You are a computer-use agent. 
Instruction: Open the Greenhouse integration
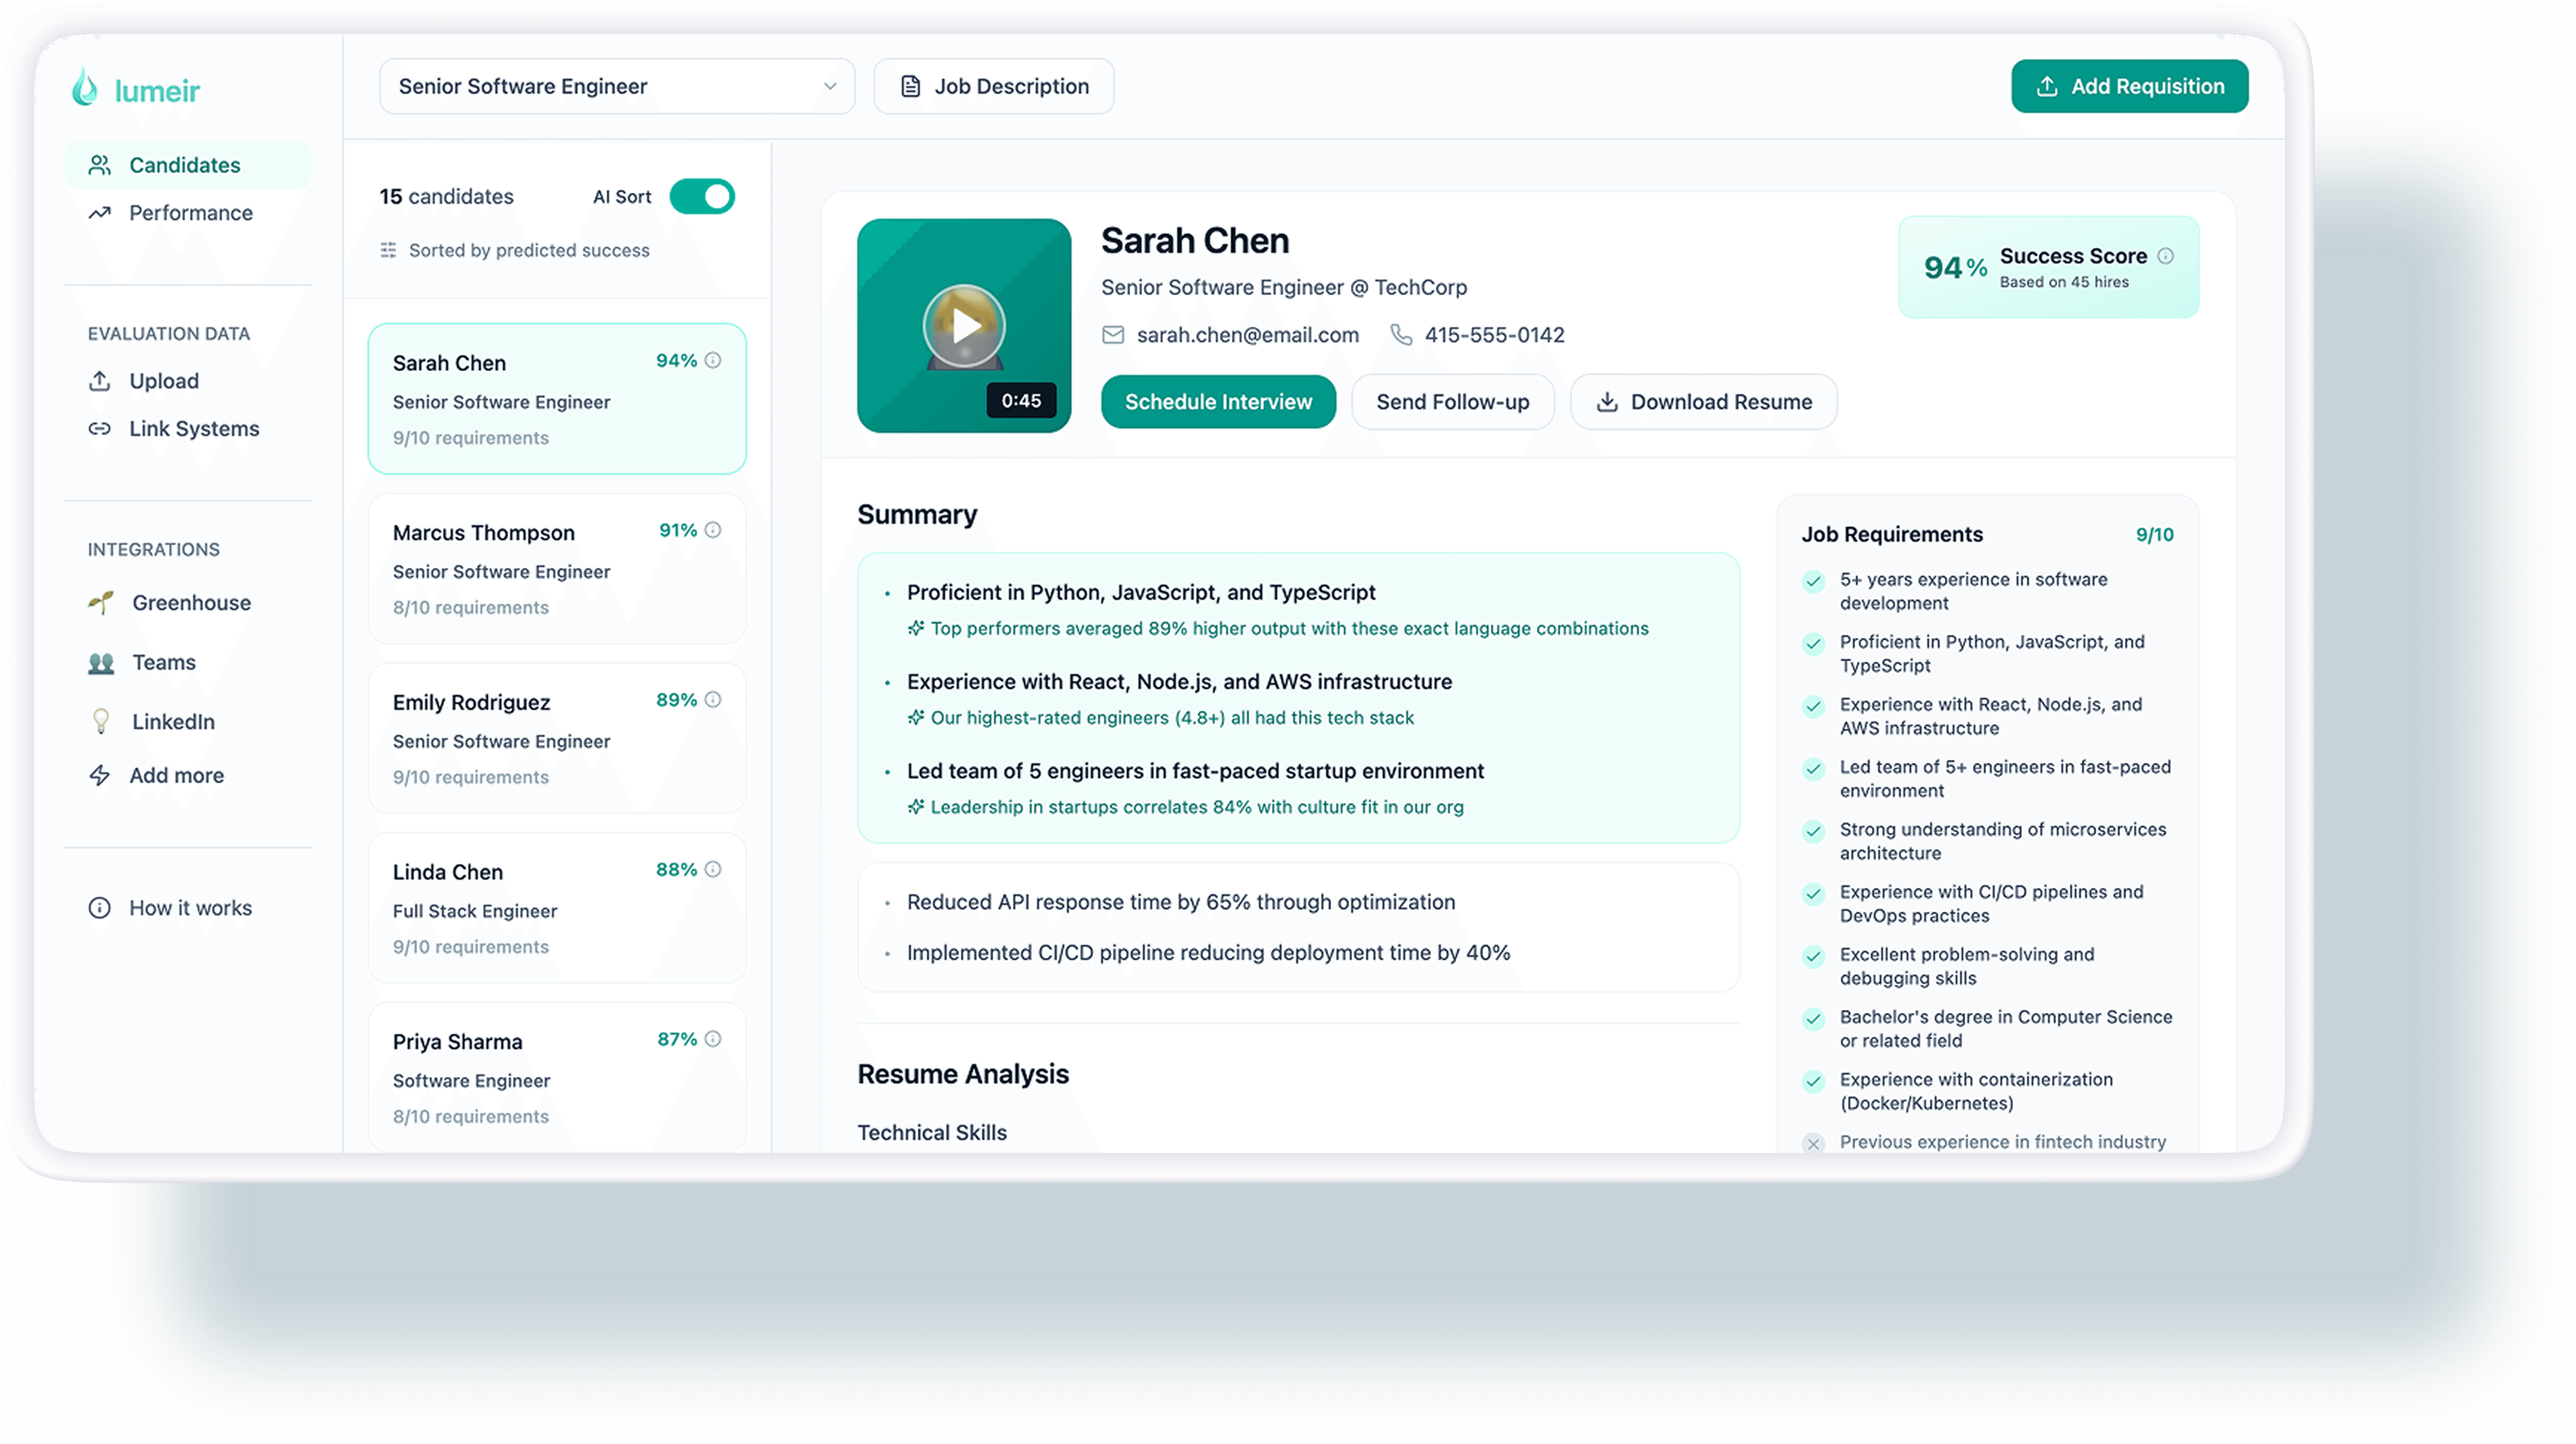coord(191,603)
